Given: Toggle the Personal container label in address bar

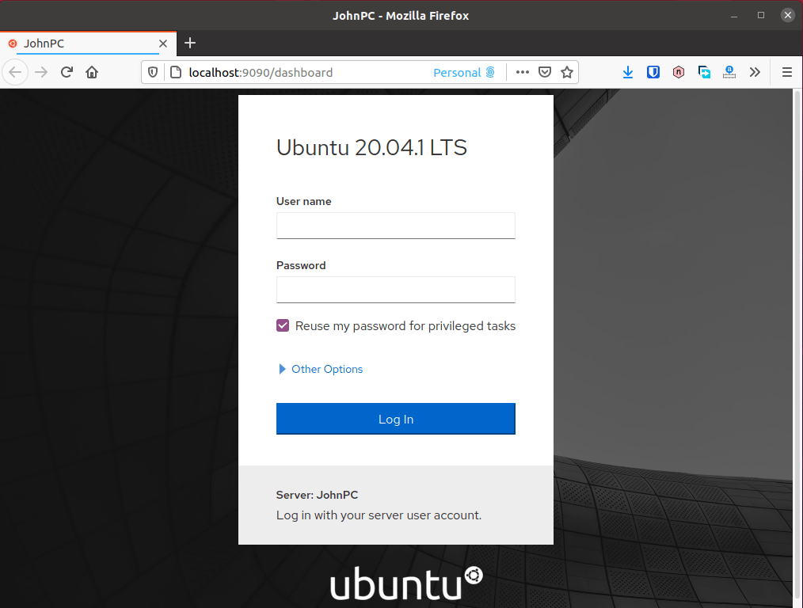Looking at the screenshot, I should 464,72.
